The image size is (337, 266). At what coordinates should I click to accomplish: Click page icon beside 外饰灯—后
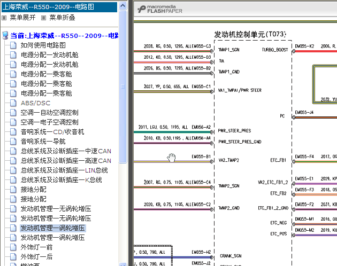coord(13,257)
